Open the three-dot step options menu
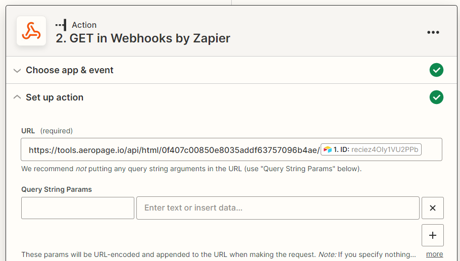 point(433,32)
